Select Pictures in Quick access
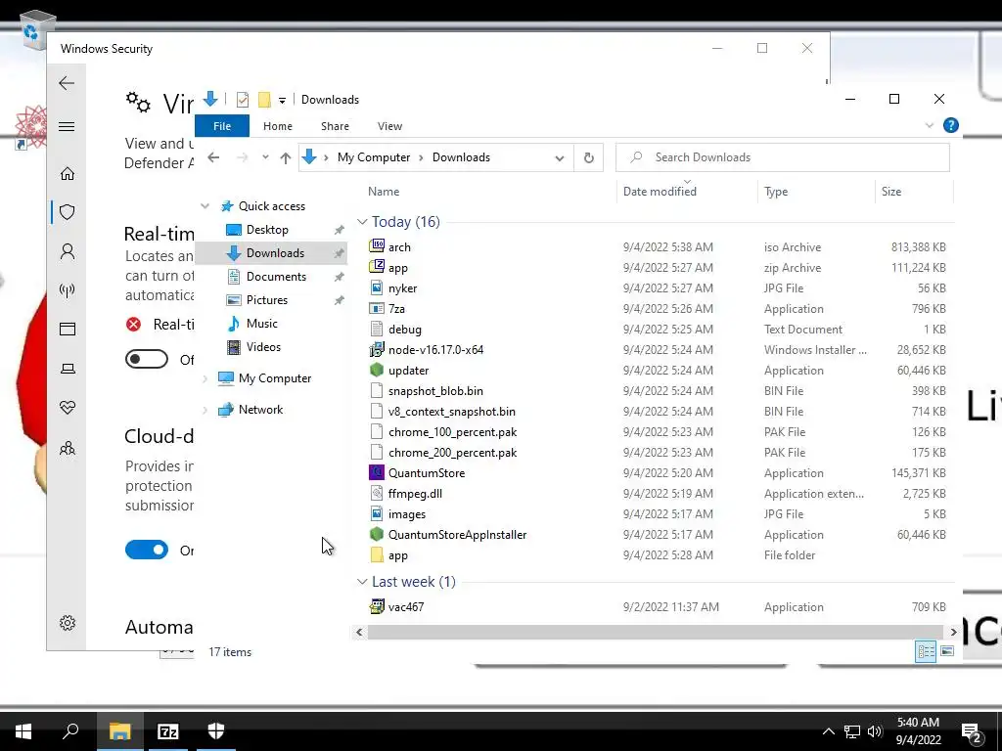This screenshot has height=751, width=1002. click(x=266, y=300)
